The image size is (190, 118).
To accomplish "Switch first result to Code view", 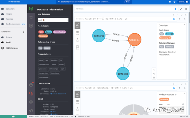I will coord(77,47).
